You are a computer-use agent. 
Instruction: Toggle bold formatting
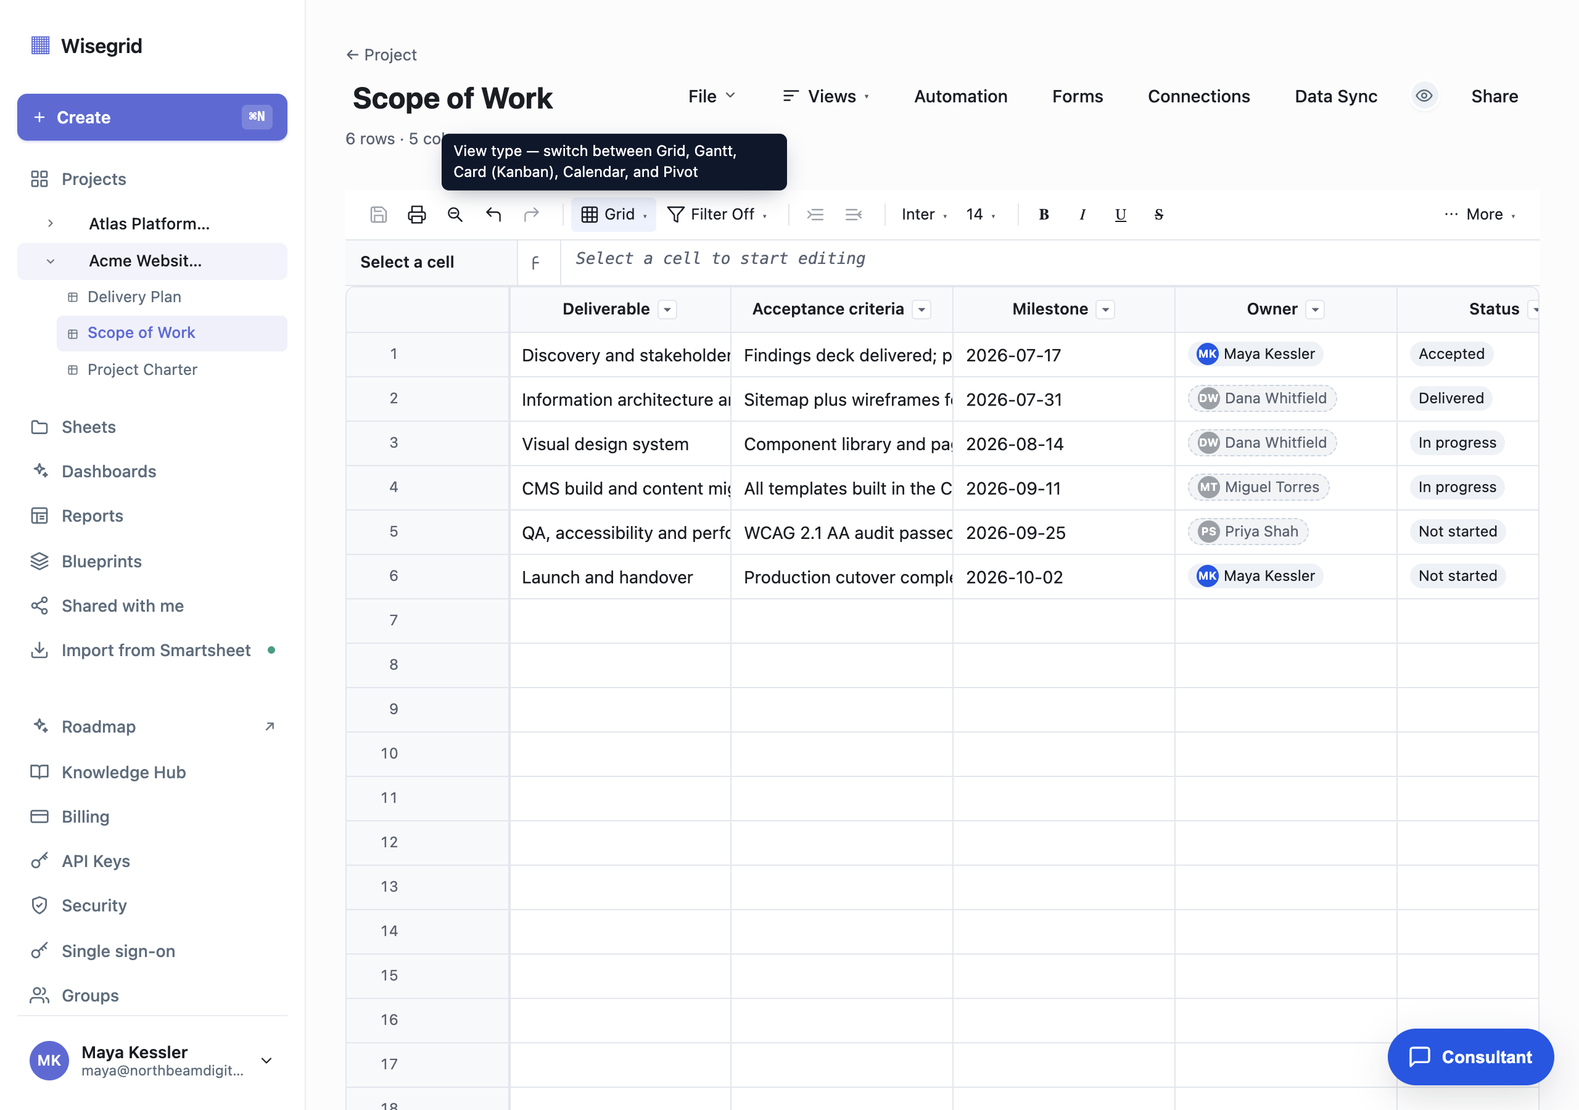[x=1043, y=215]
